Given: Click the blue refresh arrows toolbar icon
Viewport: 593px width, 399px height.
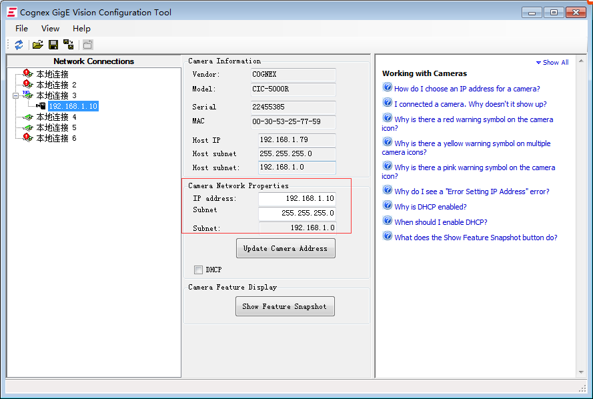Looking at the screenshot, I should click(19, 45).
